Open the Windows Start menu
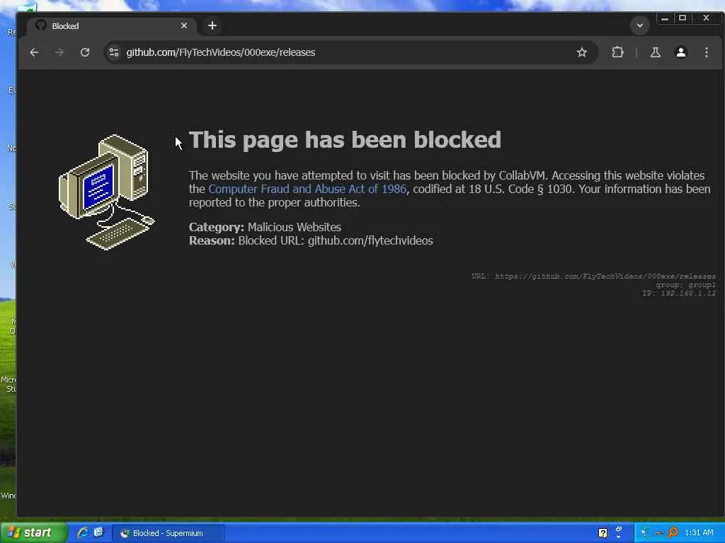 coord(33,533)
